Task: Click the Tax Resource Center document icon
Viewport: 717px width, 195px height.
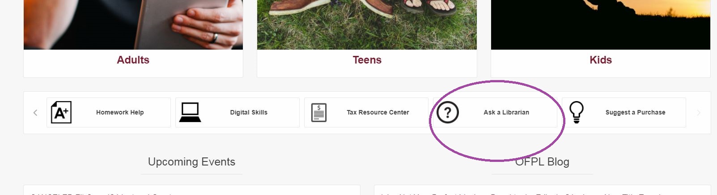Action: [319, 113]
